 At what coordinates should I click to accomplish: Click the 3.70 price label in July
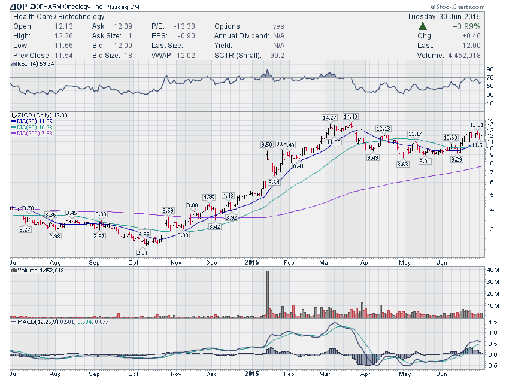tap(28, 208)
